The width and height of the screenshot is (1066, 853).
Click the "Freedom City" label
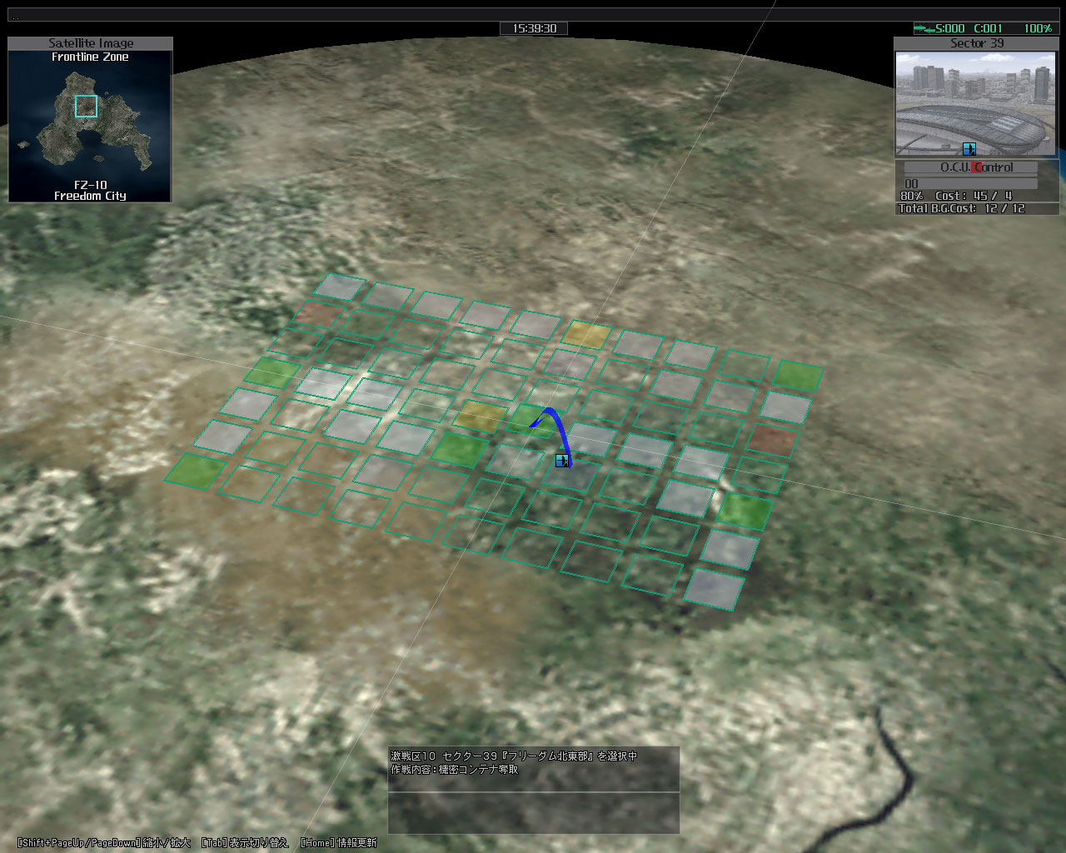point(90,196)
